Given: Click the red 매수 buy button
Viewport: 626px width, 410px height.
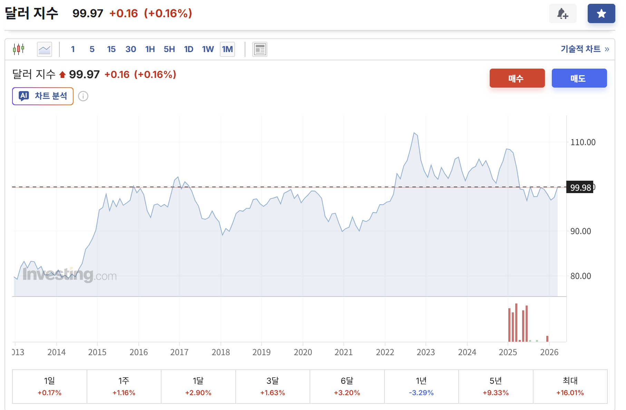Looking at the screenshot, I should tap(517, 78).
